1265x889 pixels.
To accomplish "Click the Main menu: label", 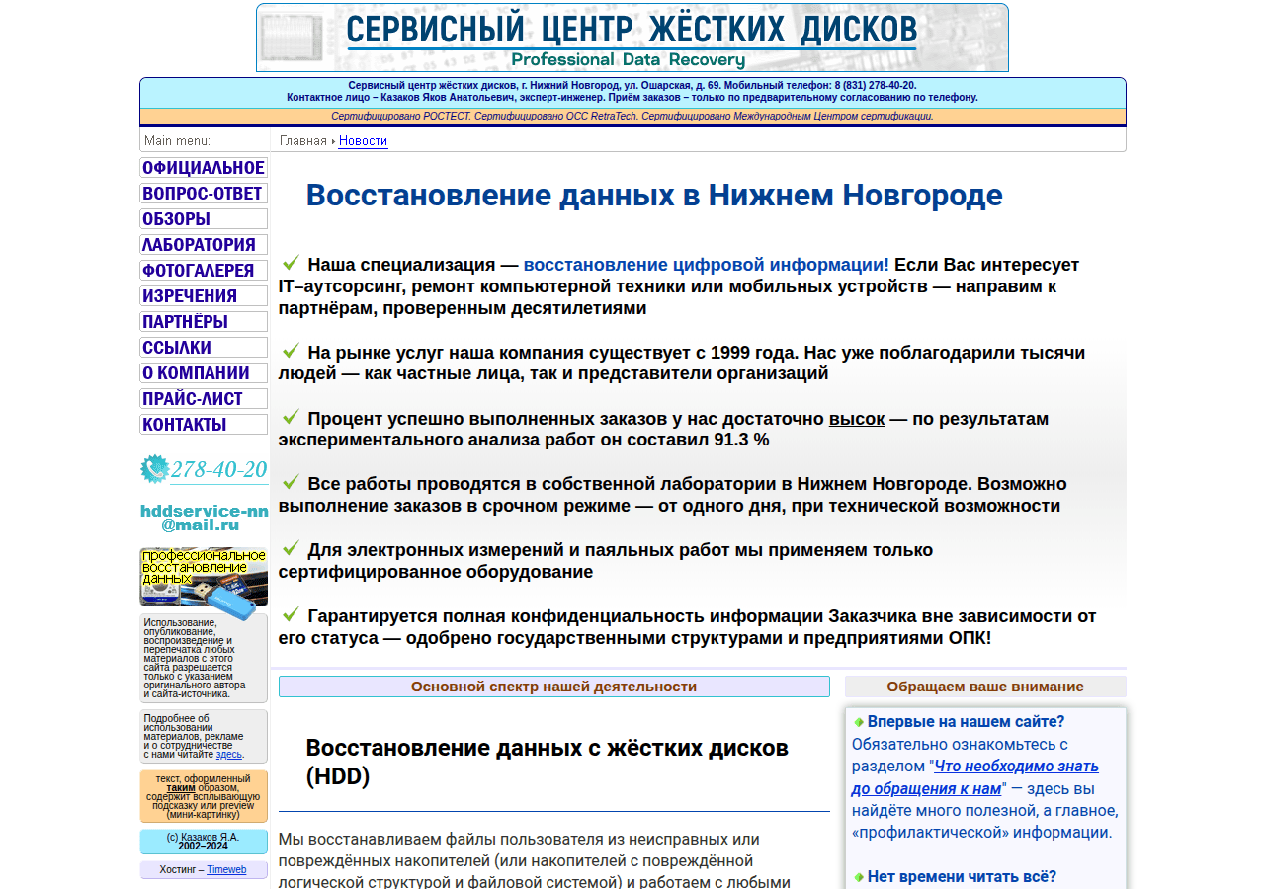I will pos(177,141).
